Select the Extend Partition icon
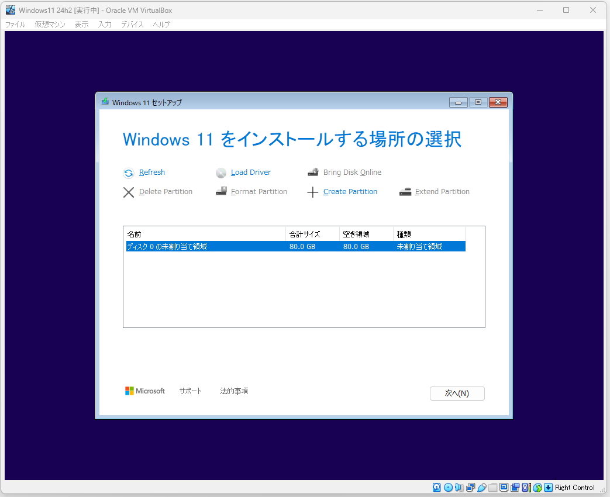 [405, 191]
